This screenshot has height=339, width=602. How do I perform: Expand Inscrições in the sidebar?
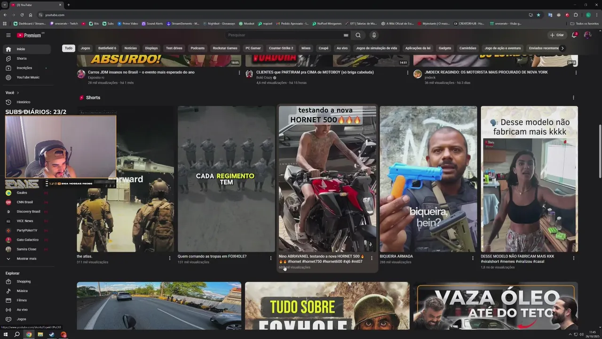(26, 68)
